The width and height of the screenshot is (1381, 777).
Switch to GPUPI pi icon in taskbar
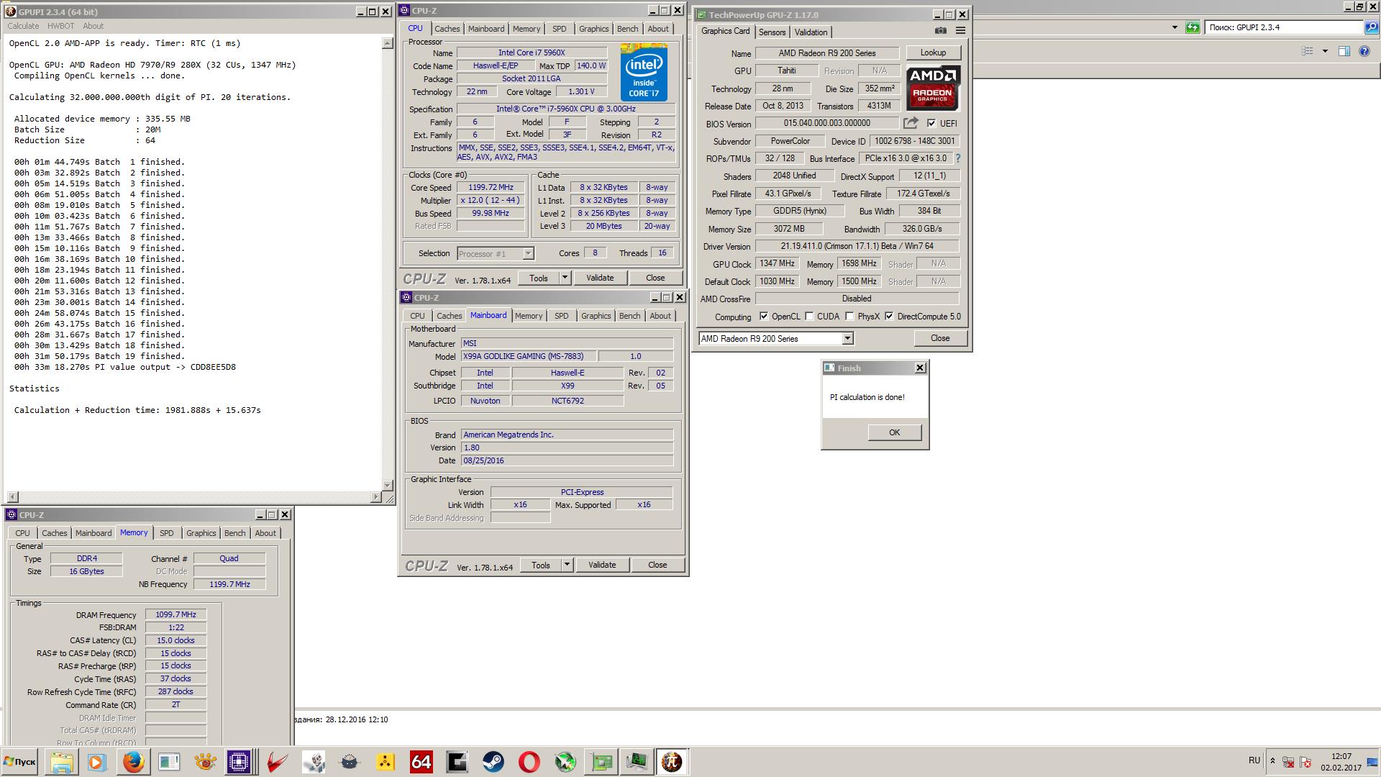click(x=673, y=762)
